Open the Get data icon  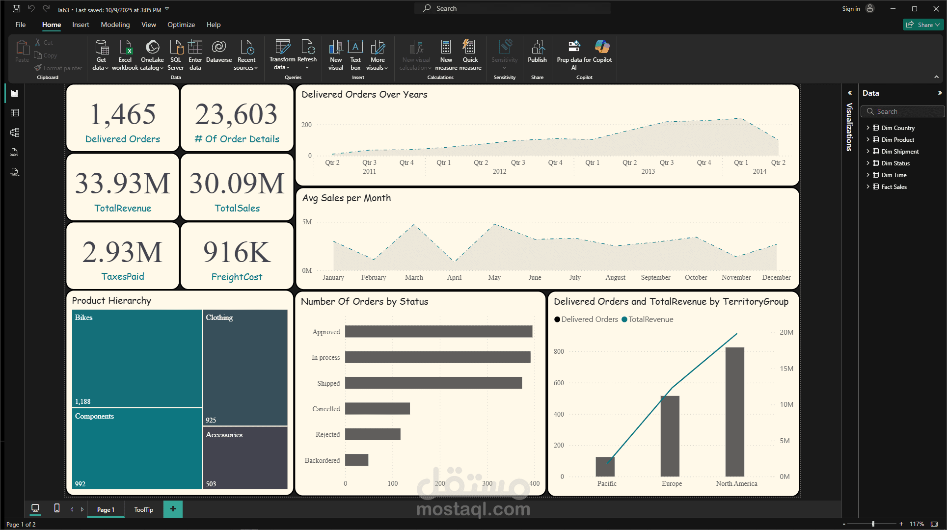101,48
